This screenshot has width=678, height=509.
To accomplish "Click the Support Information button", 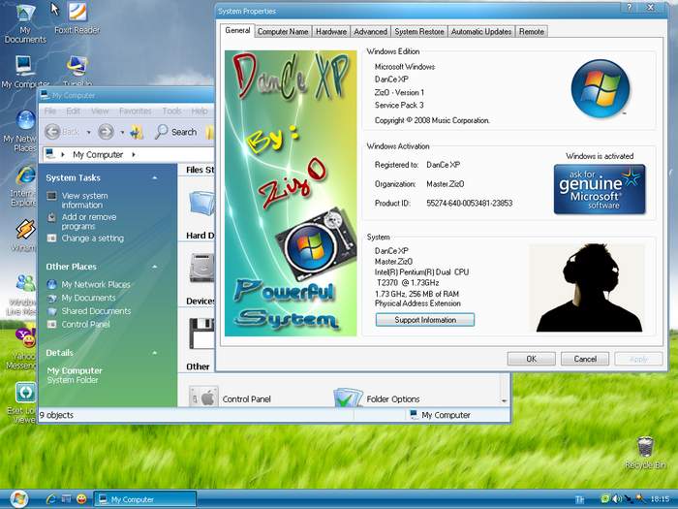I will pos(425,320).
